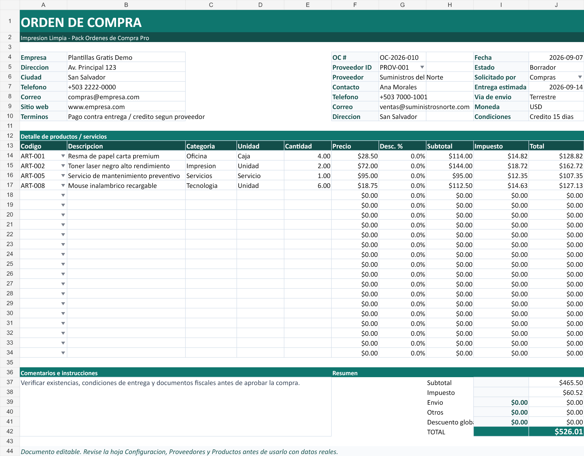Click the phone cell "+503 2222-0000"

pos(126,87)
